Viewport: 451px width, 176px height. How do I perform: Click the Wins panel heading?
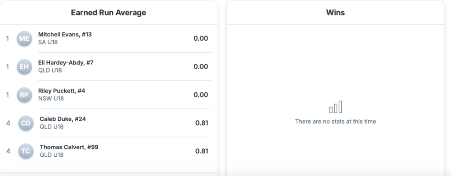point(336,13)
